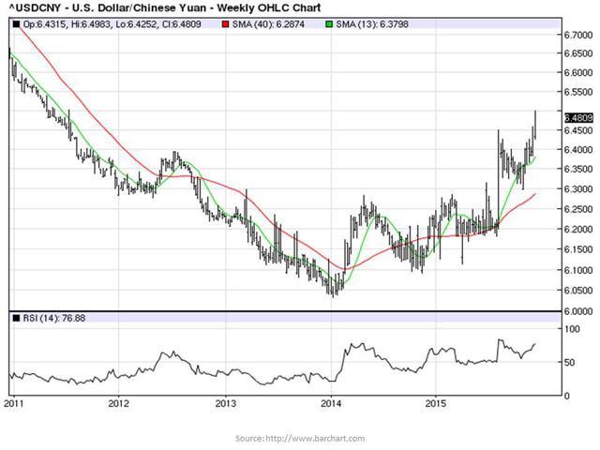Click the 'SMA (13): 6.3798' label

372,24
